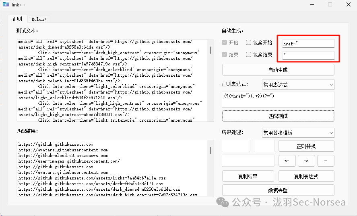Screen dimensions: 357x216
Task: Enable the 包含结束 checkbox
Action: click(x=249, y=55)
